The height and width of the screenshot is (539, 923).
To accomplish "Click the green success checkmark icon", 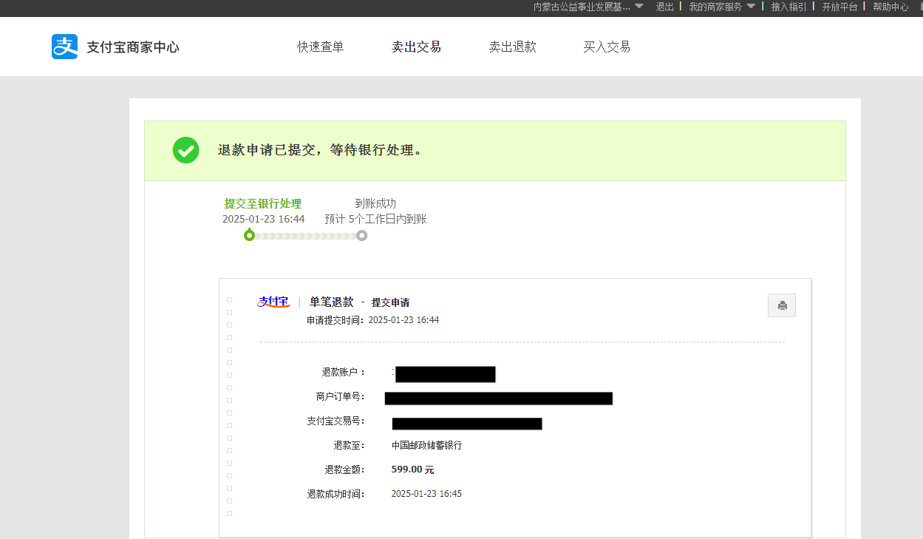I will click(185, 150).
